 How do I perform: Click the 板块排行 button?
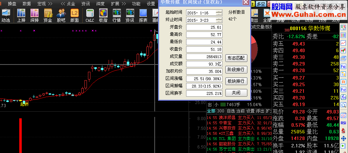coord(236,81)
